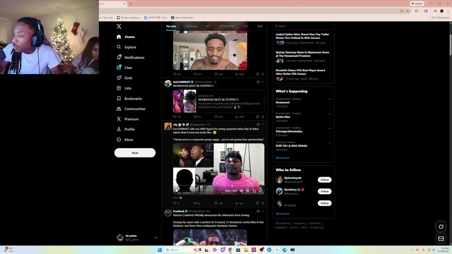This screenshot has height=254, width=452.
Task: Open more options for XCRY EN LA MAS DRAGA
Action: 330,143
